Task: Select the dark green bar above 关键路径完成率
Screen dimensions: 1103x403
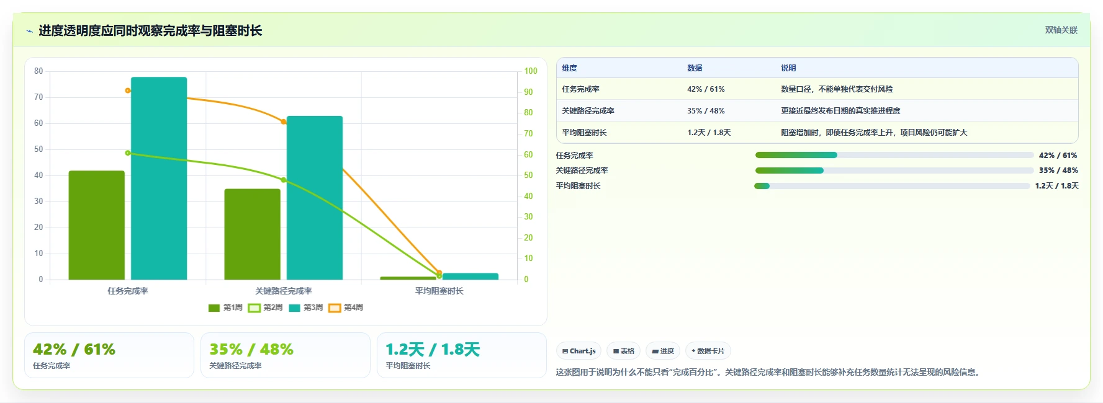Action: (x=253, y=234)
